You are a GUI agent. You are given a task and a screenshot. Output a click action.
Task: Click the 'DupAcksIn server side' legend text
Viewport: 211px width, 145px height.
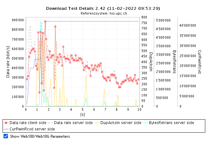tap(120, 122)
